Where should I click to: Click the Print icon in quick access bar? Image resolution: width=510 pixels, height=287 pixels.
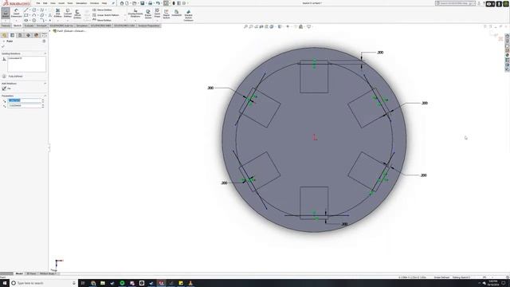click(x=150, y=3)
